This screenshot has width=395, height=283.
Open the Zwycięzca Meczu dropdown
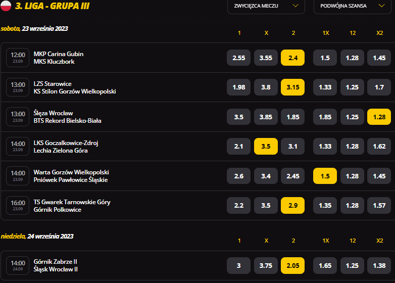tap(266, 6)
